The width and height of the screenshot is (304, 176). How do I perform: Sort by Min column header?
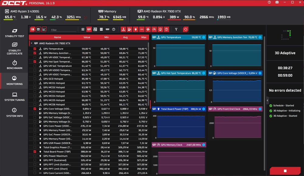tap(106, 37)
